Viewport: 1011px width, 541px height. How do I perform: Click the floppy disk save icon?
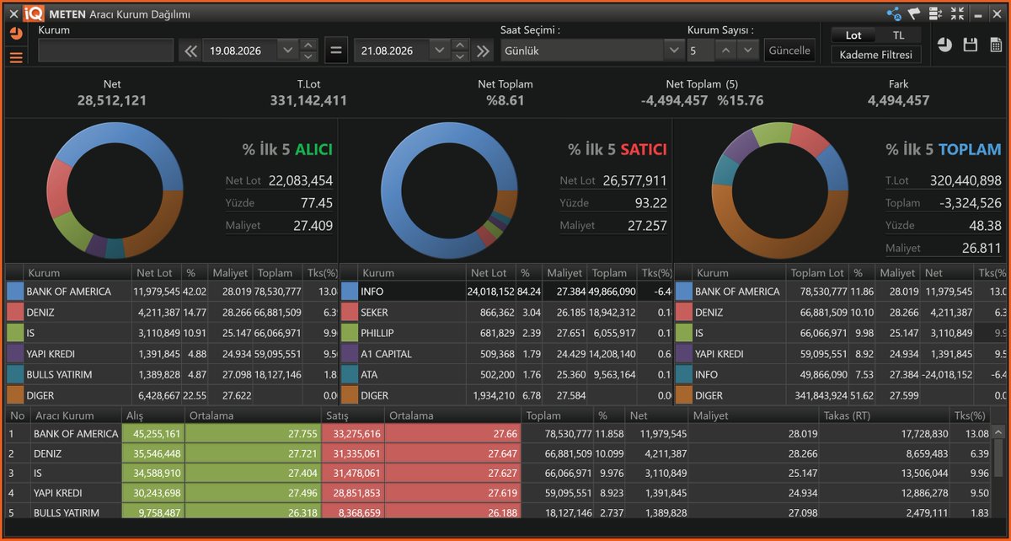[971, 45]
